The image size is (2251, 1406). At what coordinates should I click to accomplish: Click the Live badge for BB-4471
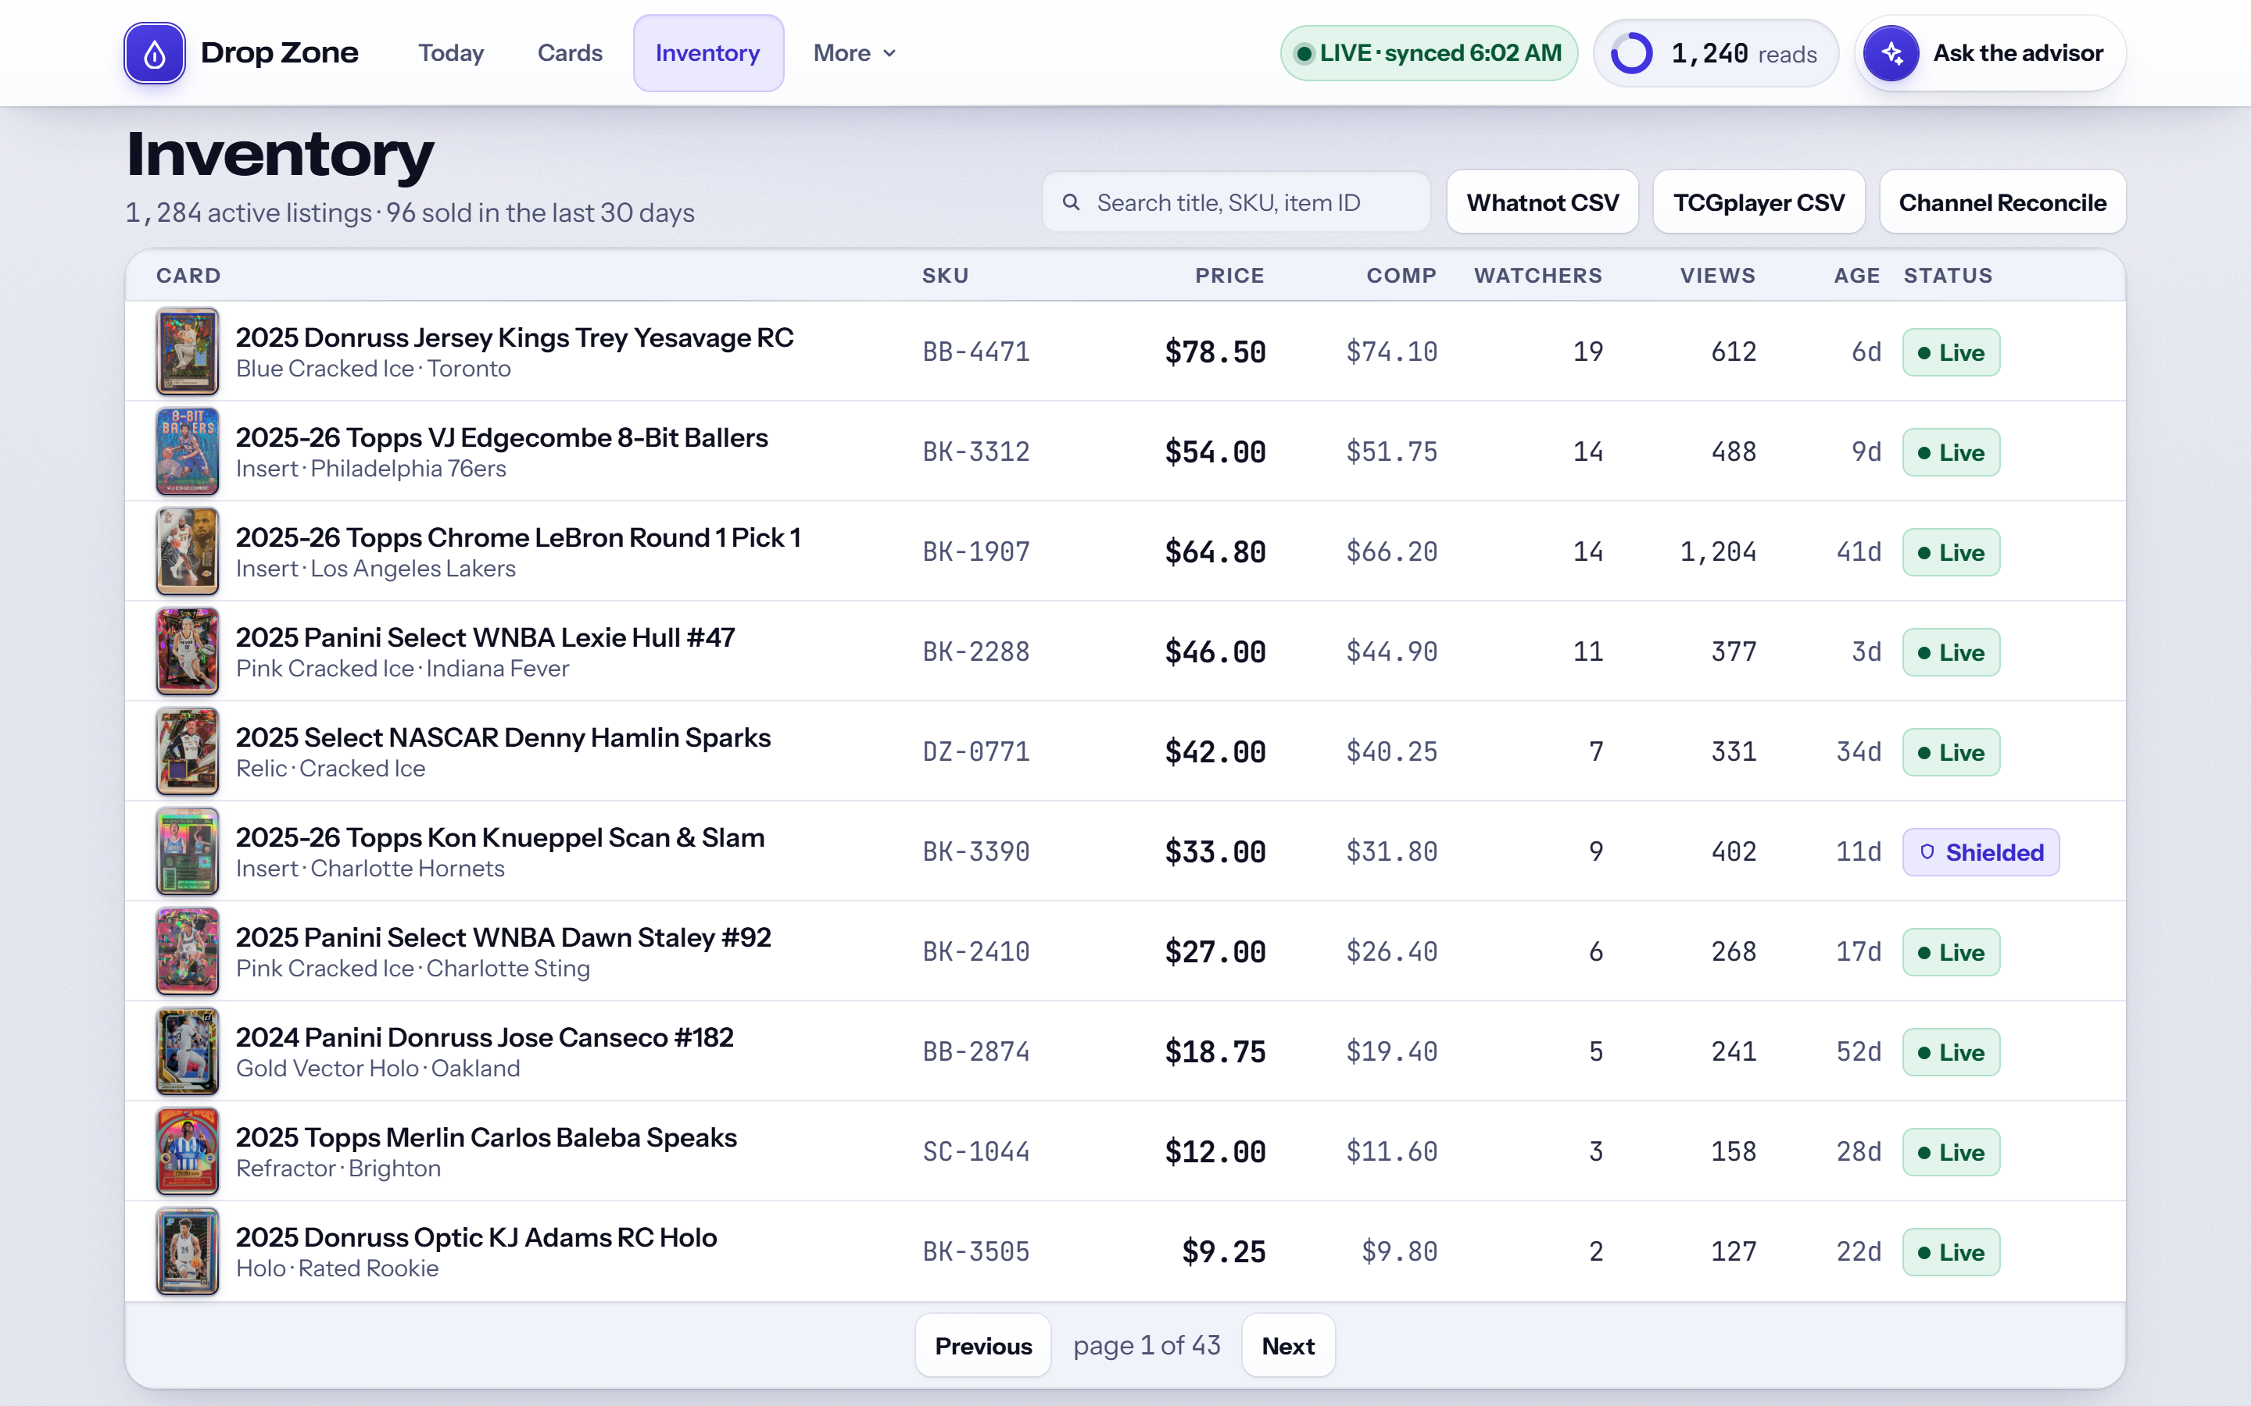click(x=1951, y=352)
